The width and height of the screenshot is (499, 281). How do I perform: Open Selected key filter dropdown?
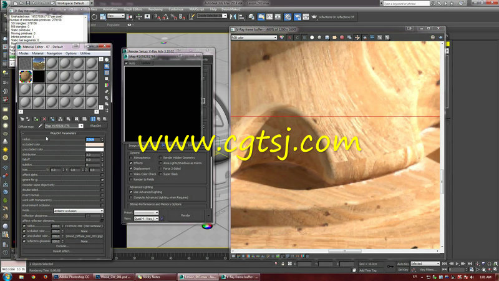click(x=425, y=264)
